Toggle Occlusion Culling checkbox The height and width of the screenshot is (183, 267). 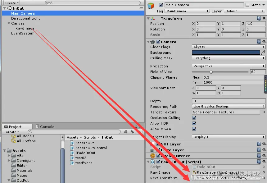pos(194,118)
